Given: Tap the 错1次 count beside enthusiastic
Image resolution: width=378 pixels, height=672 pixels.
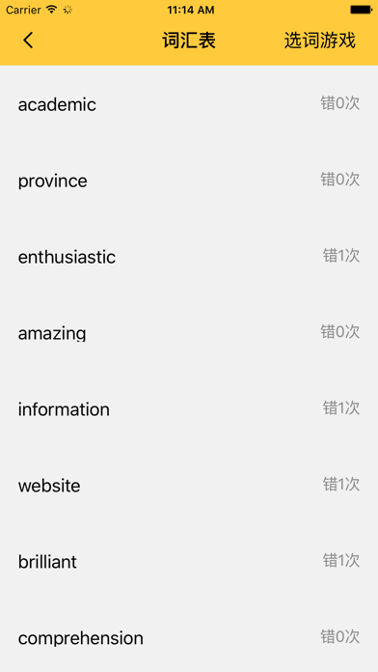Looking at the screenshot, I should click(341, 256).
